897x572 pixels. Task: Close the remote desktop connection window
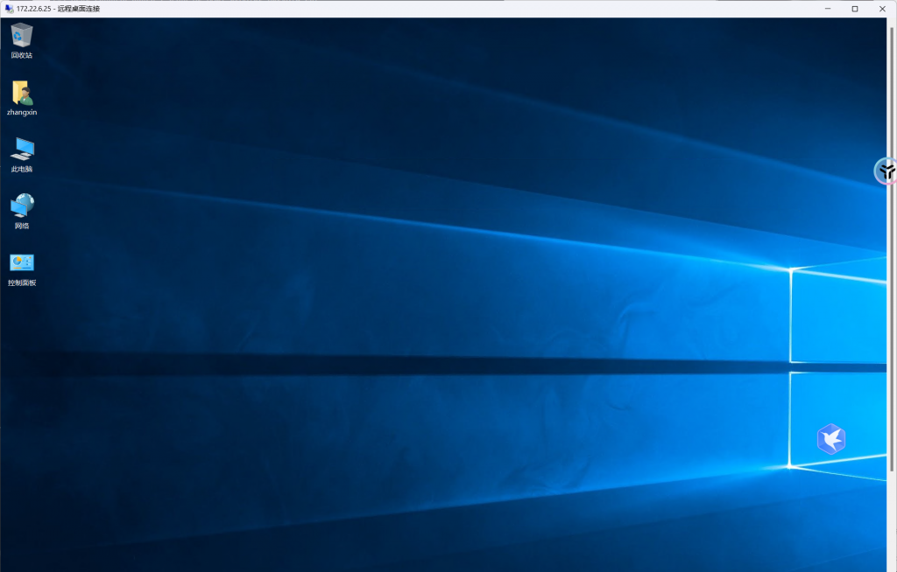883,9
